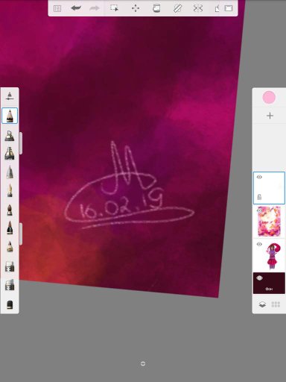Open brush properties slider icon
Image resolution: width=286 pixels, height=382 pixels.
click(x=10, y=96)
